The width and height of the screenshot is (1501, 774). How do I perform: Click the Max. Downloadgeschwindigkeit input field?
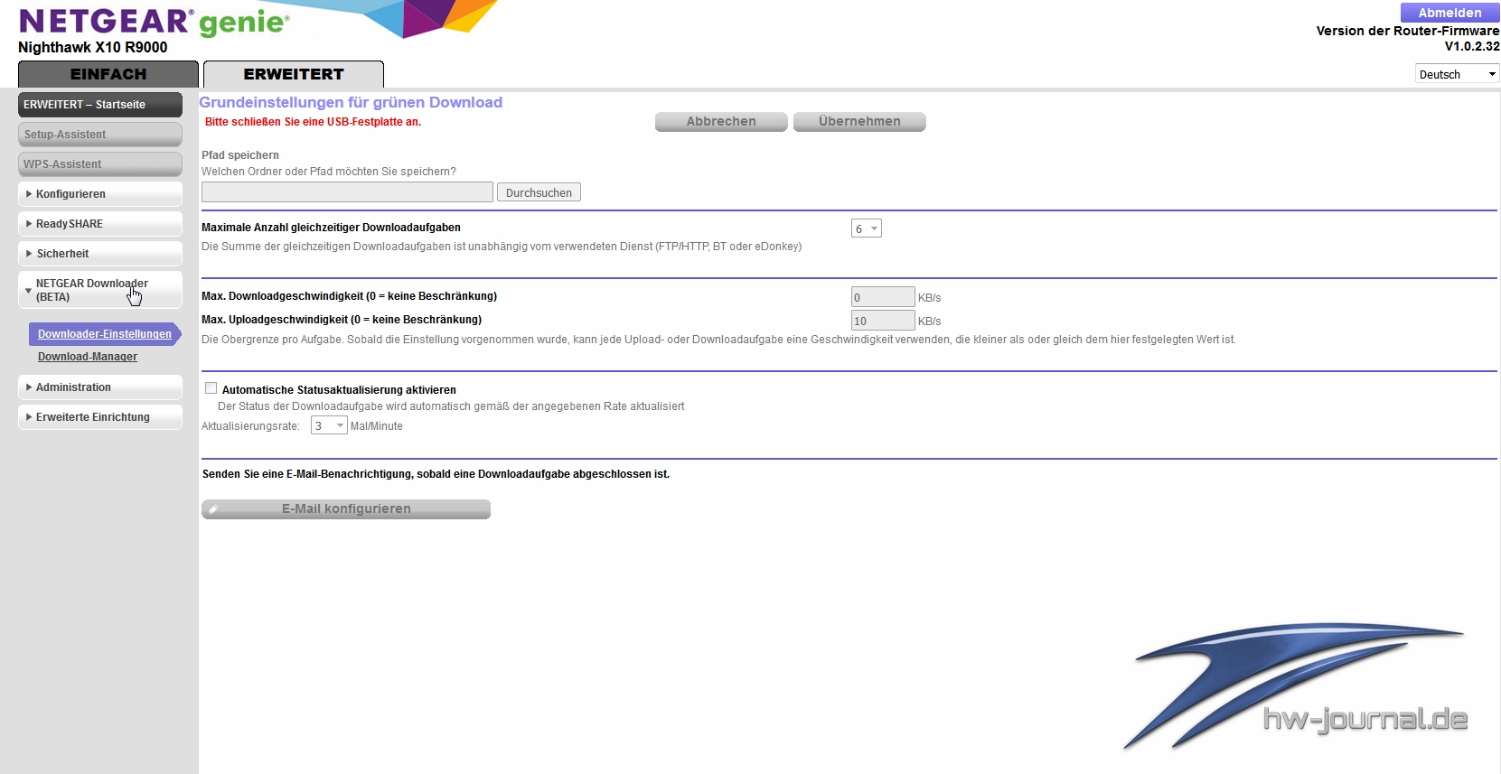tap(883, 297)
